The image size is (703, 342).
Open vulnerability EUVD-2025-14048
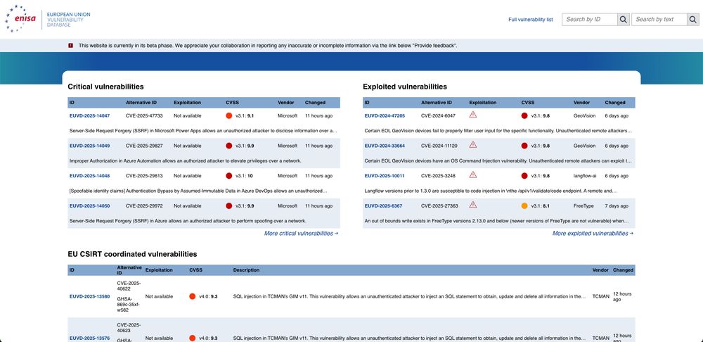pyautogui.click(x=89, y=176)
